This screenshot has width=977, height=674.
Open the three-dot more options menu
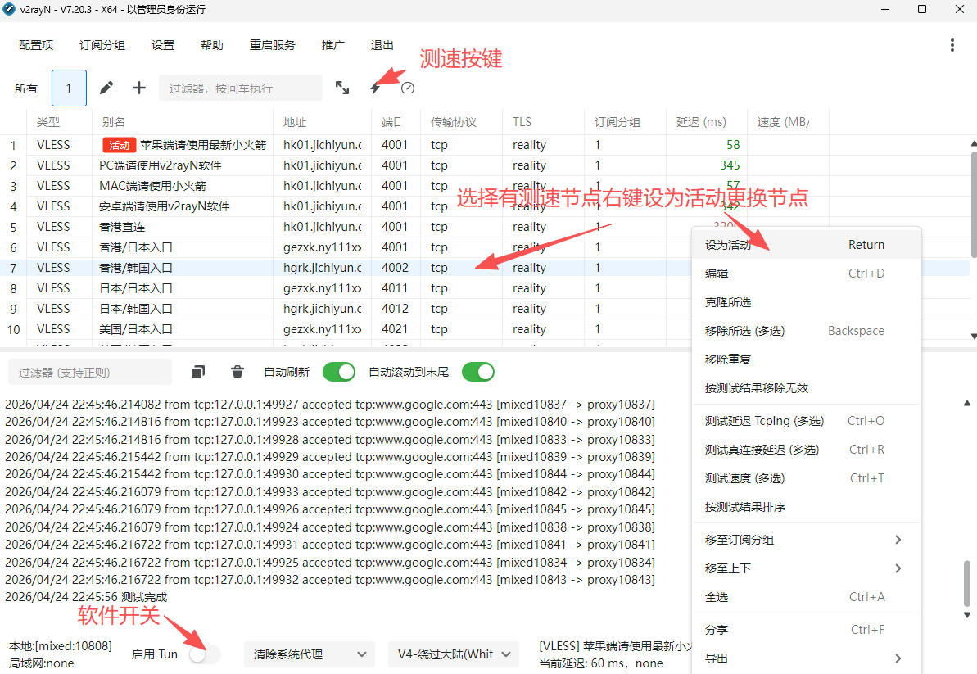coord(952,45)
